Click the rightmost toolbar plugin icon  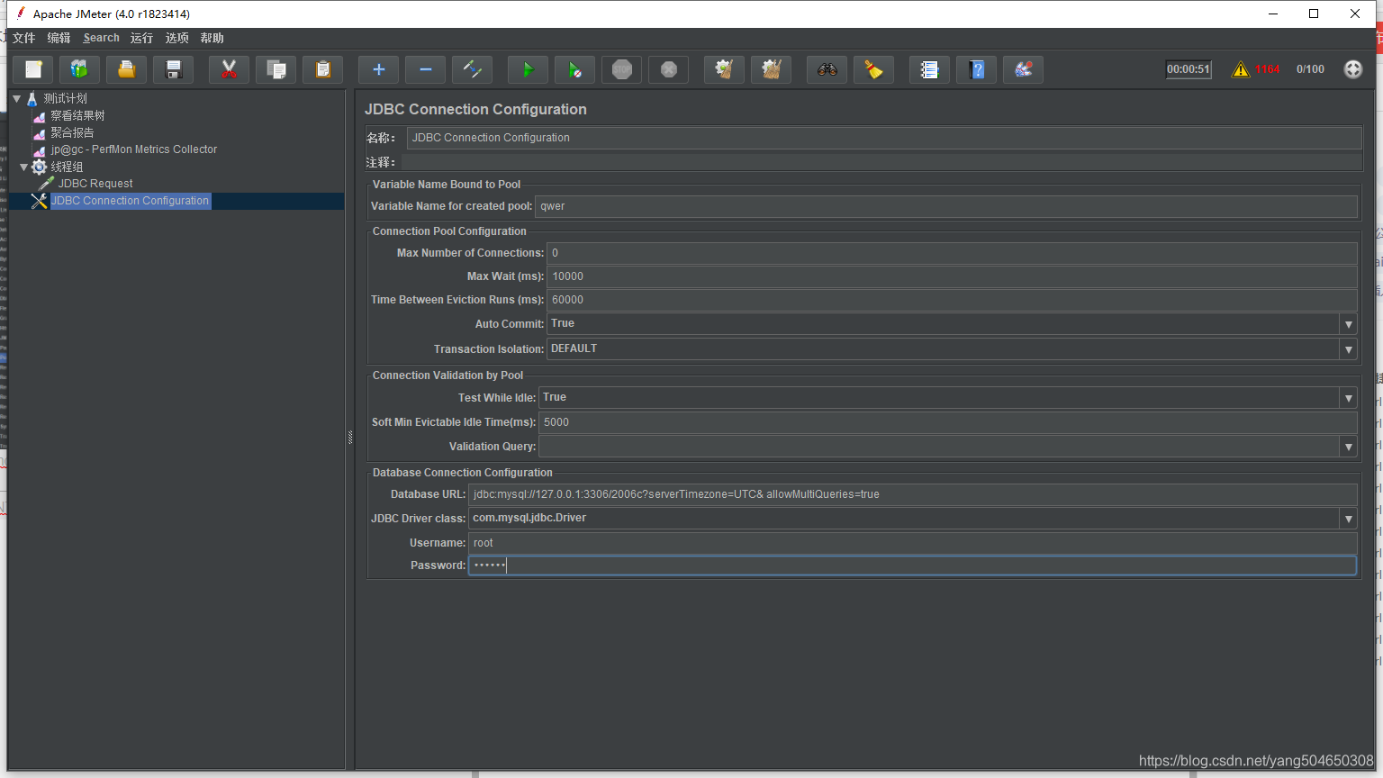click(1024, 69)
